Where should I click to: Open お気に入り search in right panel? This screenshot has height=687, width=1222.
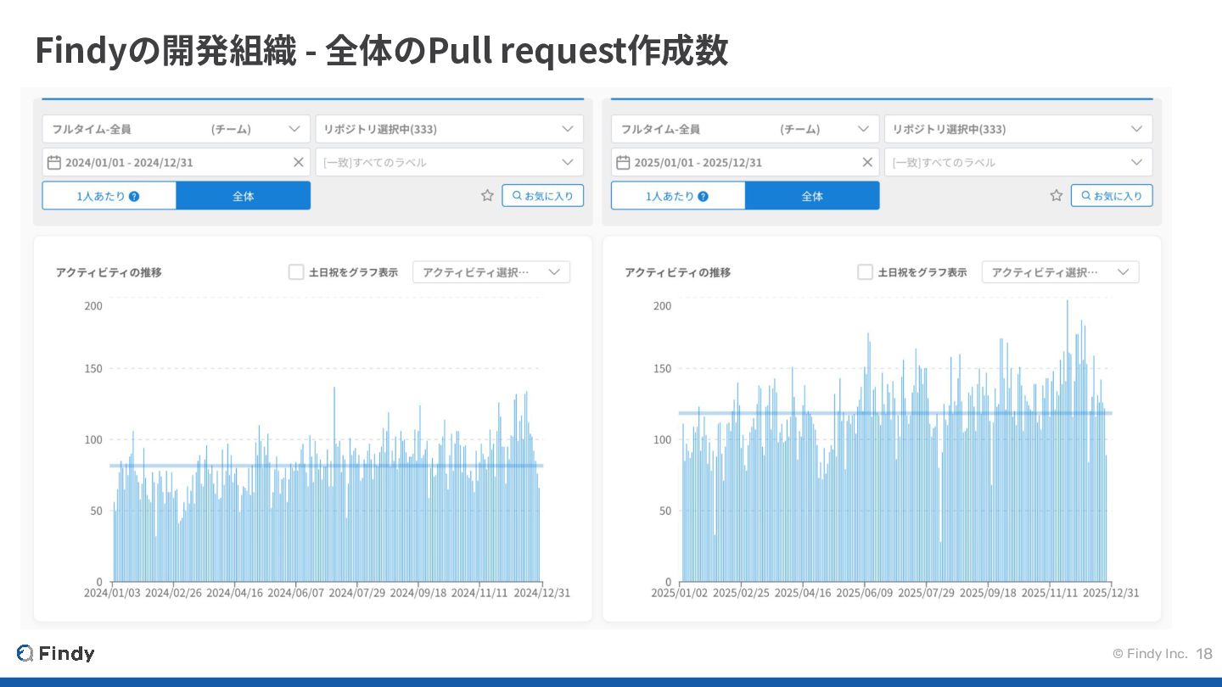1112,195
